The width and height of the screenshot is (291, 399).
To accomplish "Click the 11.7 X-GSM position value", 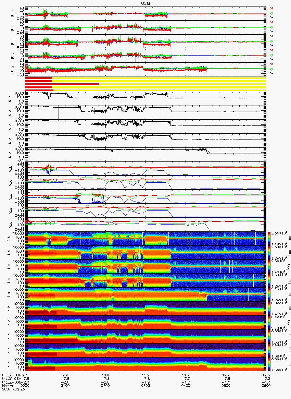I will [x=186, y=375].
